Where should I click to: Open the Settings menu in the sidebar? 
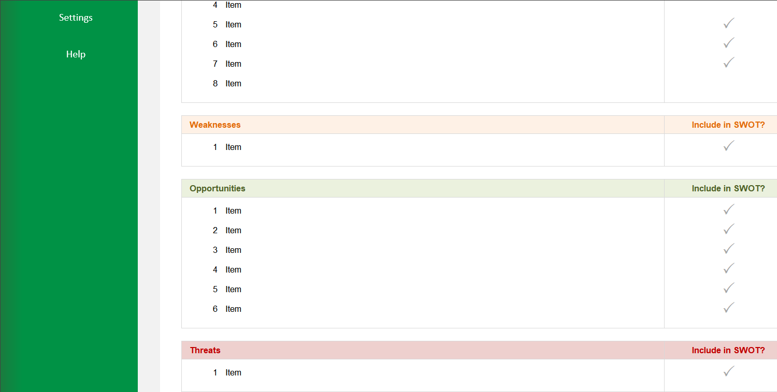pyautogui.click(x=76, y=17)
